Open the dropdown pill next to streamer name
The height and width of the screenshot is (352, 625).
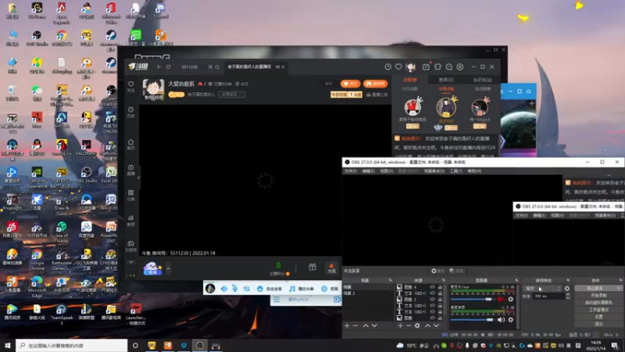(x=232, y=95)
